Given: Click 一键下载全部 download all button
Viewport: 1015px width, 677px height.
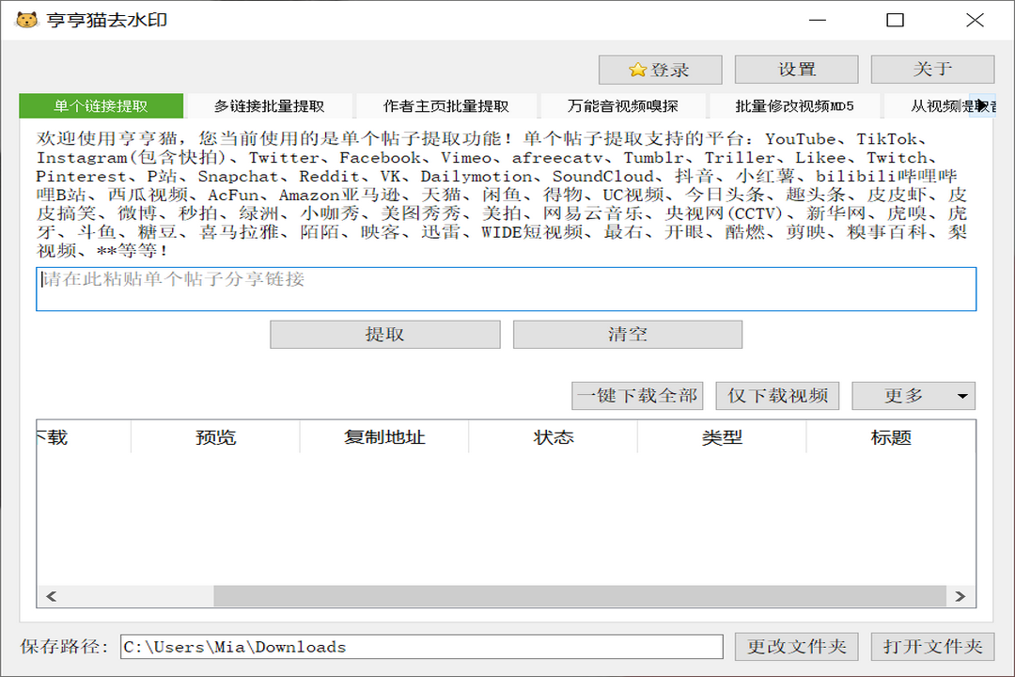Looking at the screenshot, I should (637, 396).
